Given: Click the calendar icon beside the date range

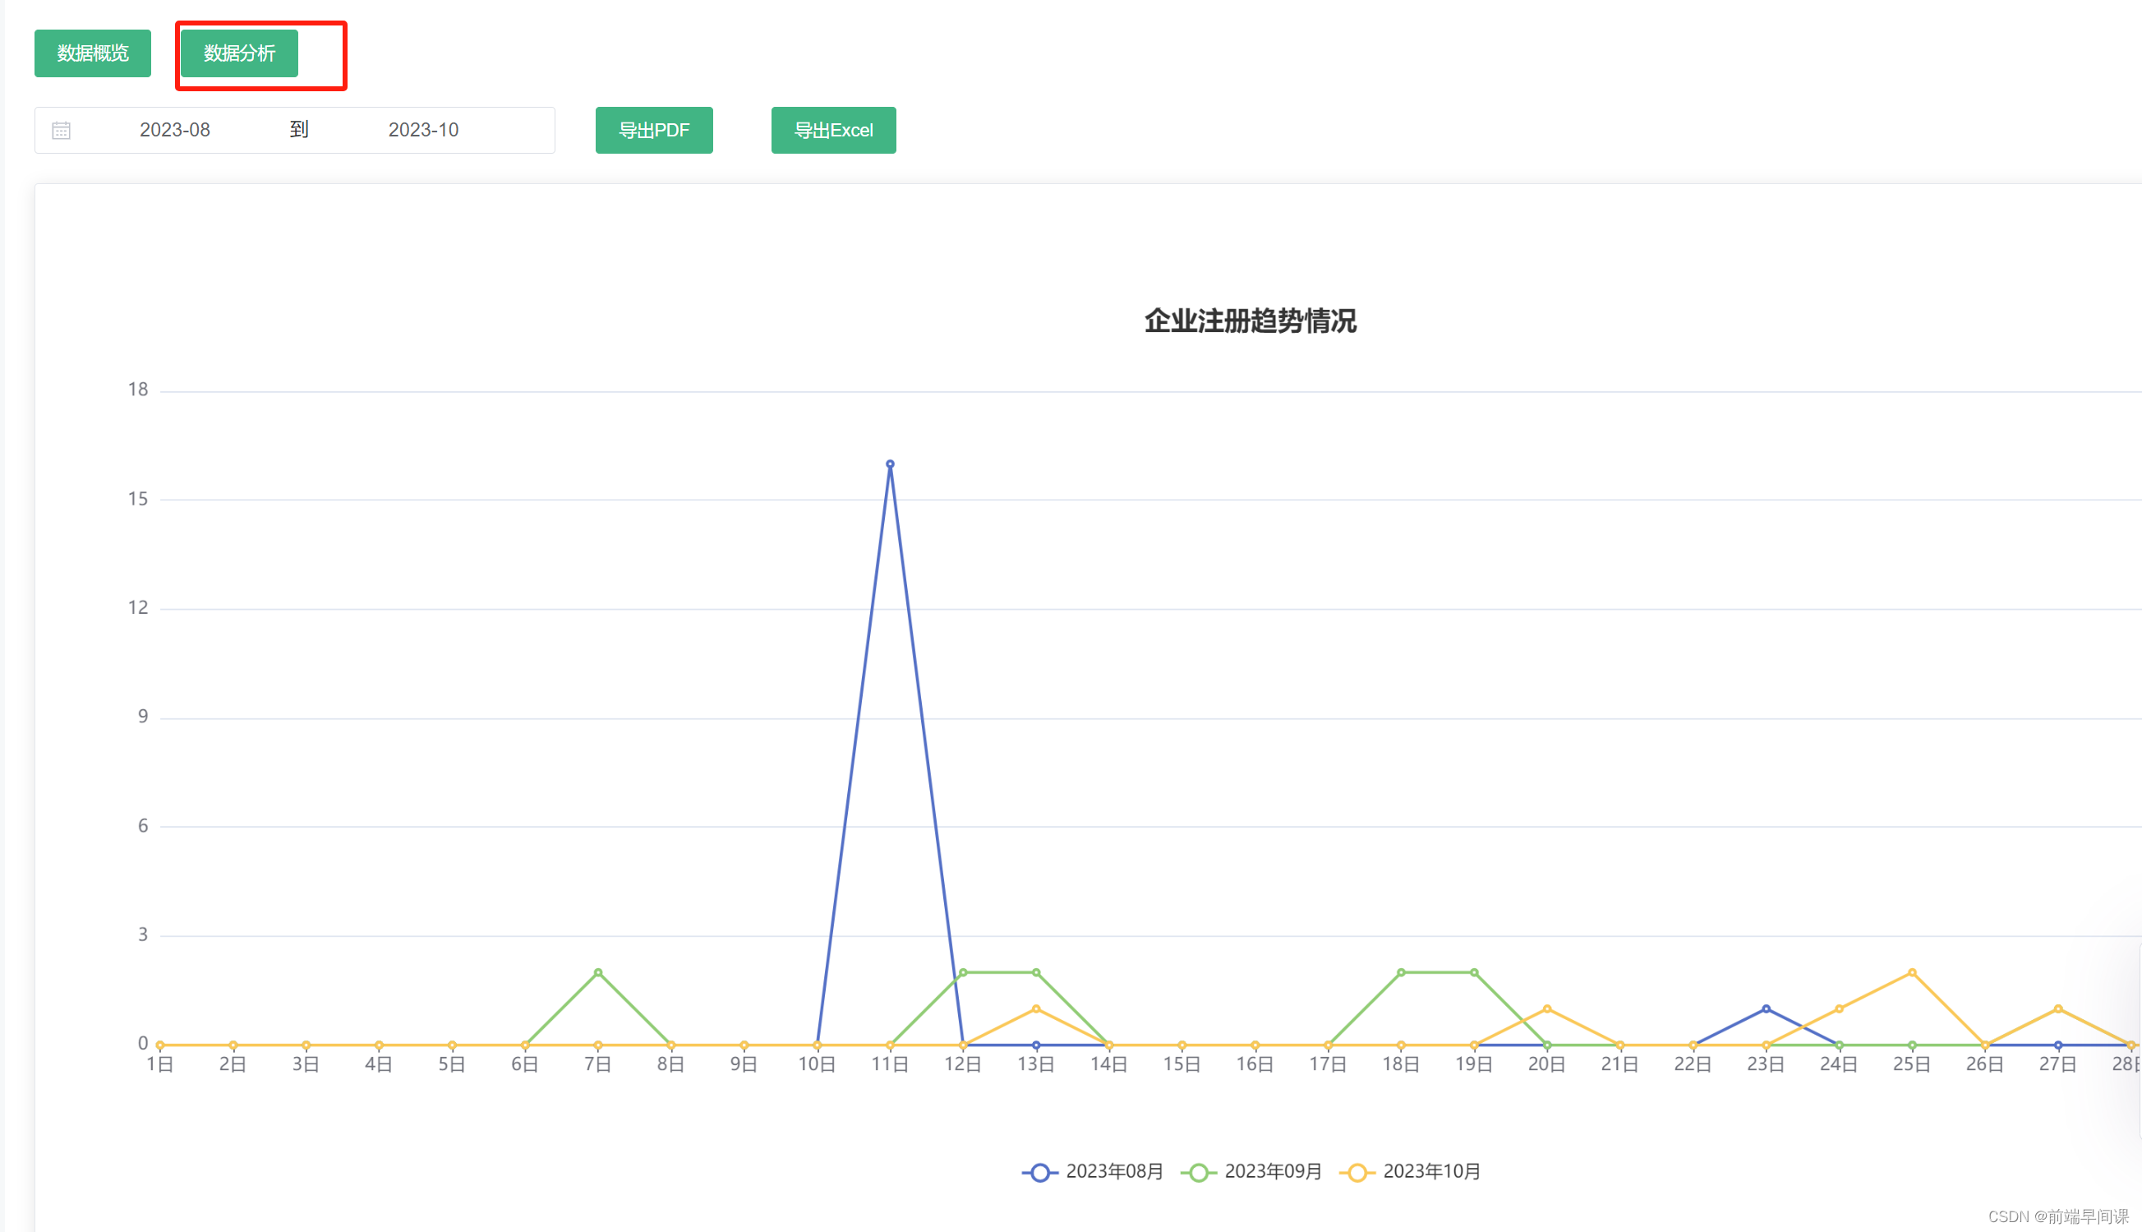Looking at the screenshot, I should [61, 130].
